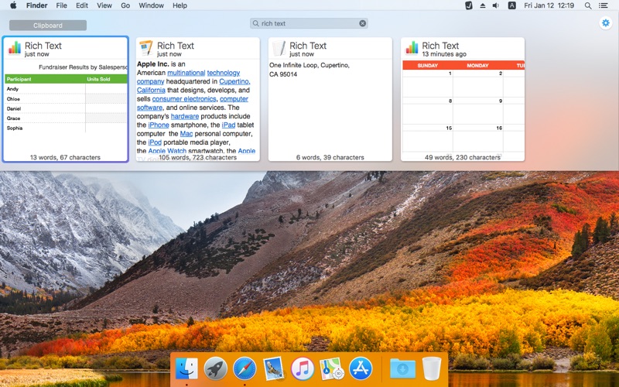Select the calendar clip from 13 minutes ago
The width and height of the screenshot is (619, 387).
pyautogui.click(x=462, y=100)
